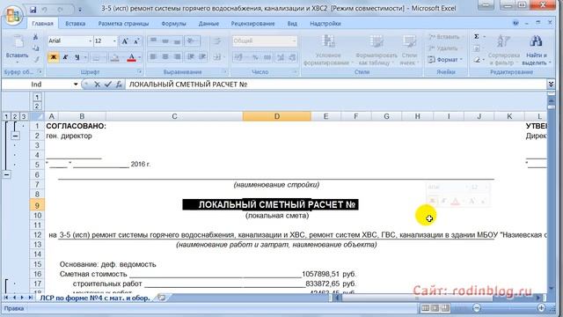
Task: Decrease decimal places
Action: (292, 57)
